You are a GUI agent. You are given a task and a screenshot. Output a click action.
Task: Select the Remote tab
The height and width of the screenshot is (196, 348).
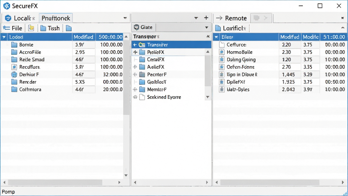pyautogui.click(x=231, y=18)
